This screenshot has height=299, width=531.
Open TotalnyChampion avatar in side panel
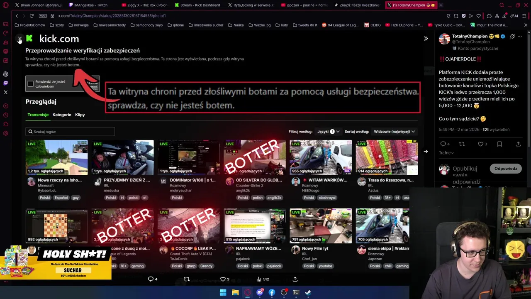point(444,39)
